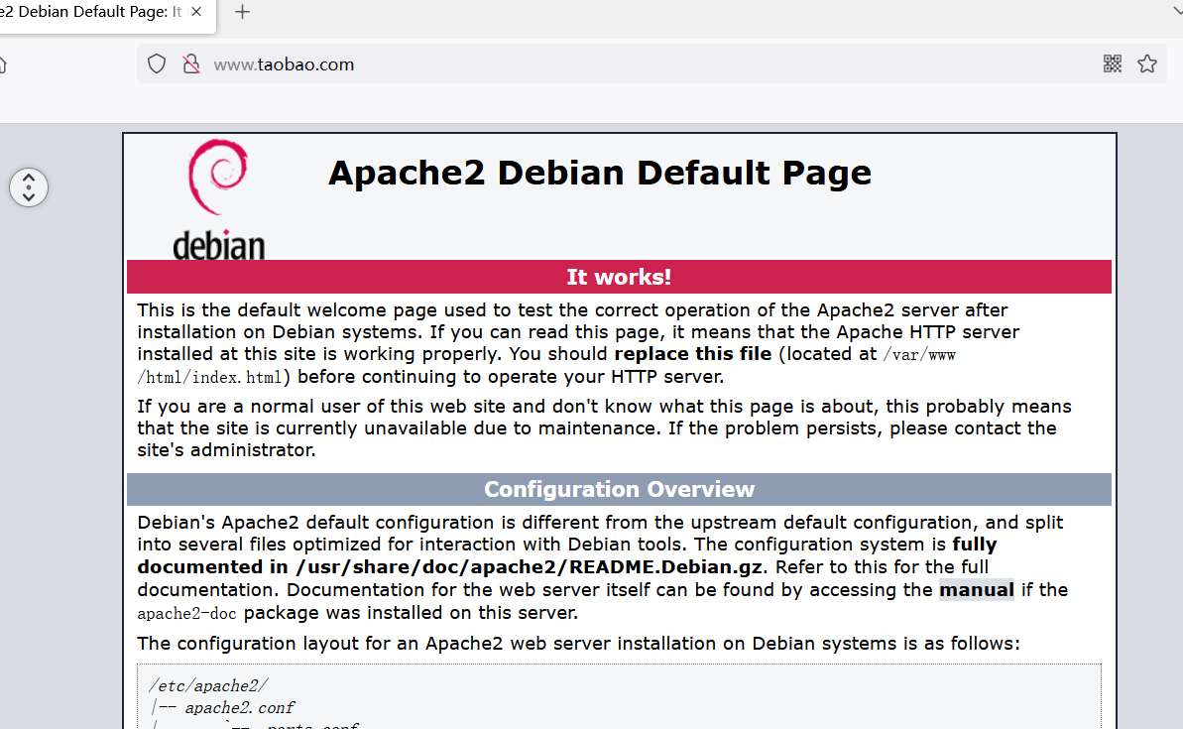Screen dimensions: 1183x729
Task: Click the insecure connection padlock icon
Action: tap(191, 64)
